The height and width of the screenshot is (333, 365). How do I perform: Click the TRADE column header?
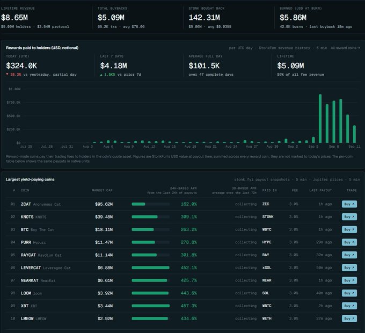pos(352,190)
